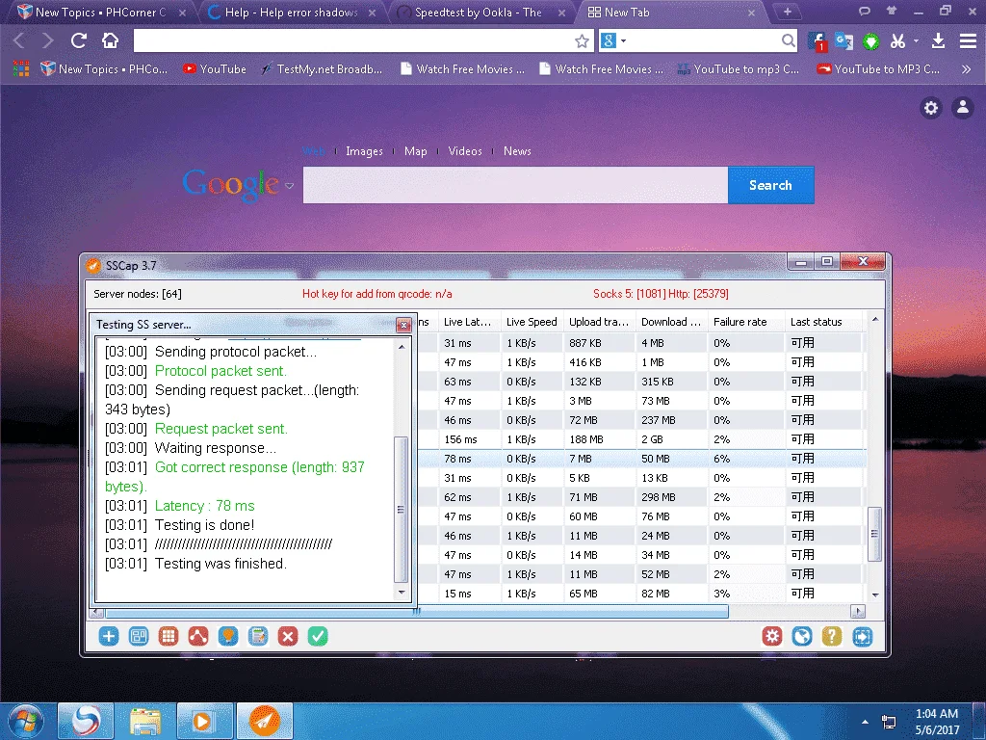Click the test log panel down arrow
Image resolution: width=986 pixels, height=740 pixels.
click(x=402, y=593)
